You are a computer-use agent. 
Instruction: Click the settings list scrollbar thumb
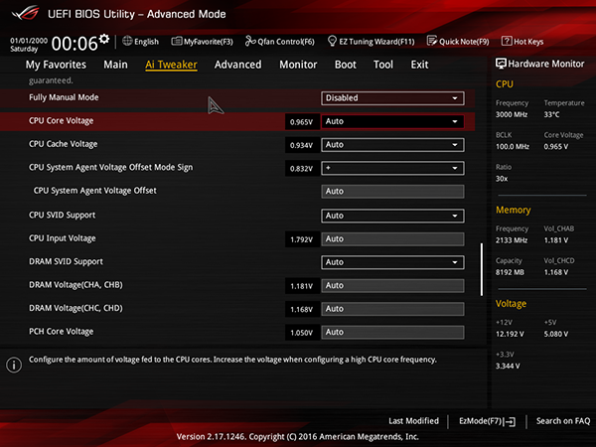point(482,269)
